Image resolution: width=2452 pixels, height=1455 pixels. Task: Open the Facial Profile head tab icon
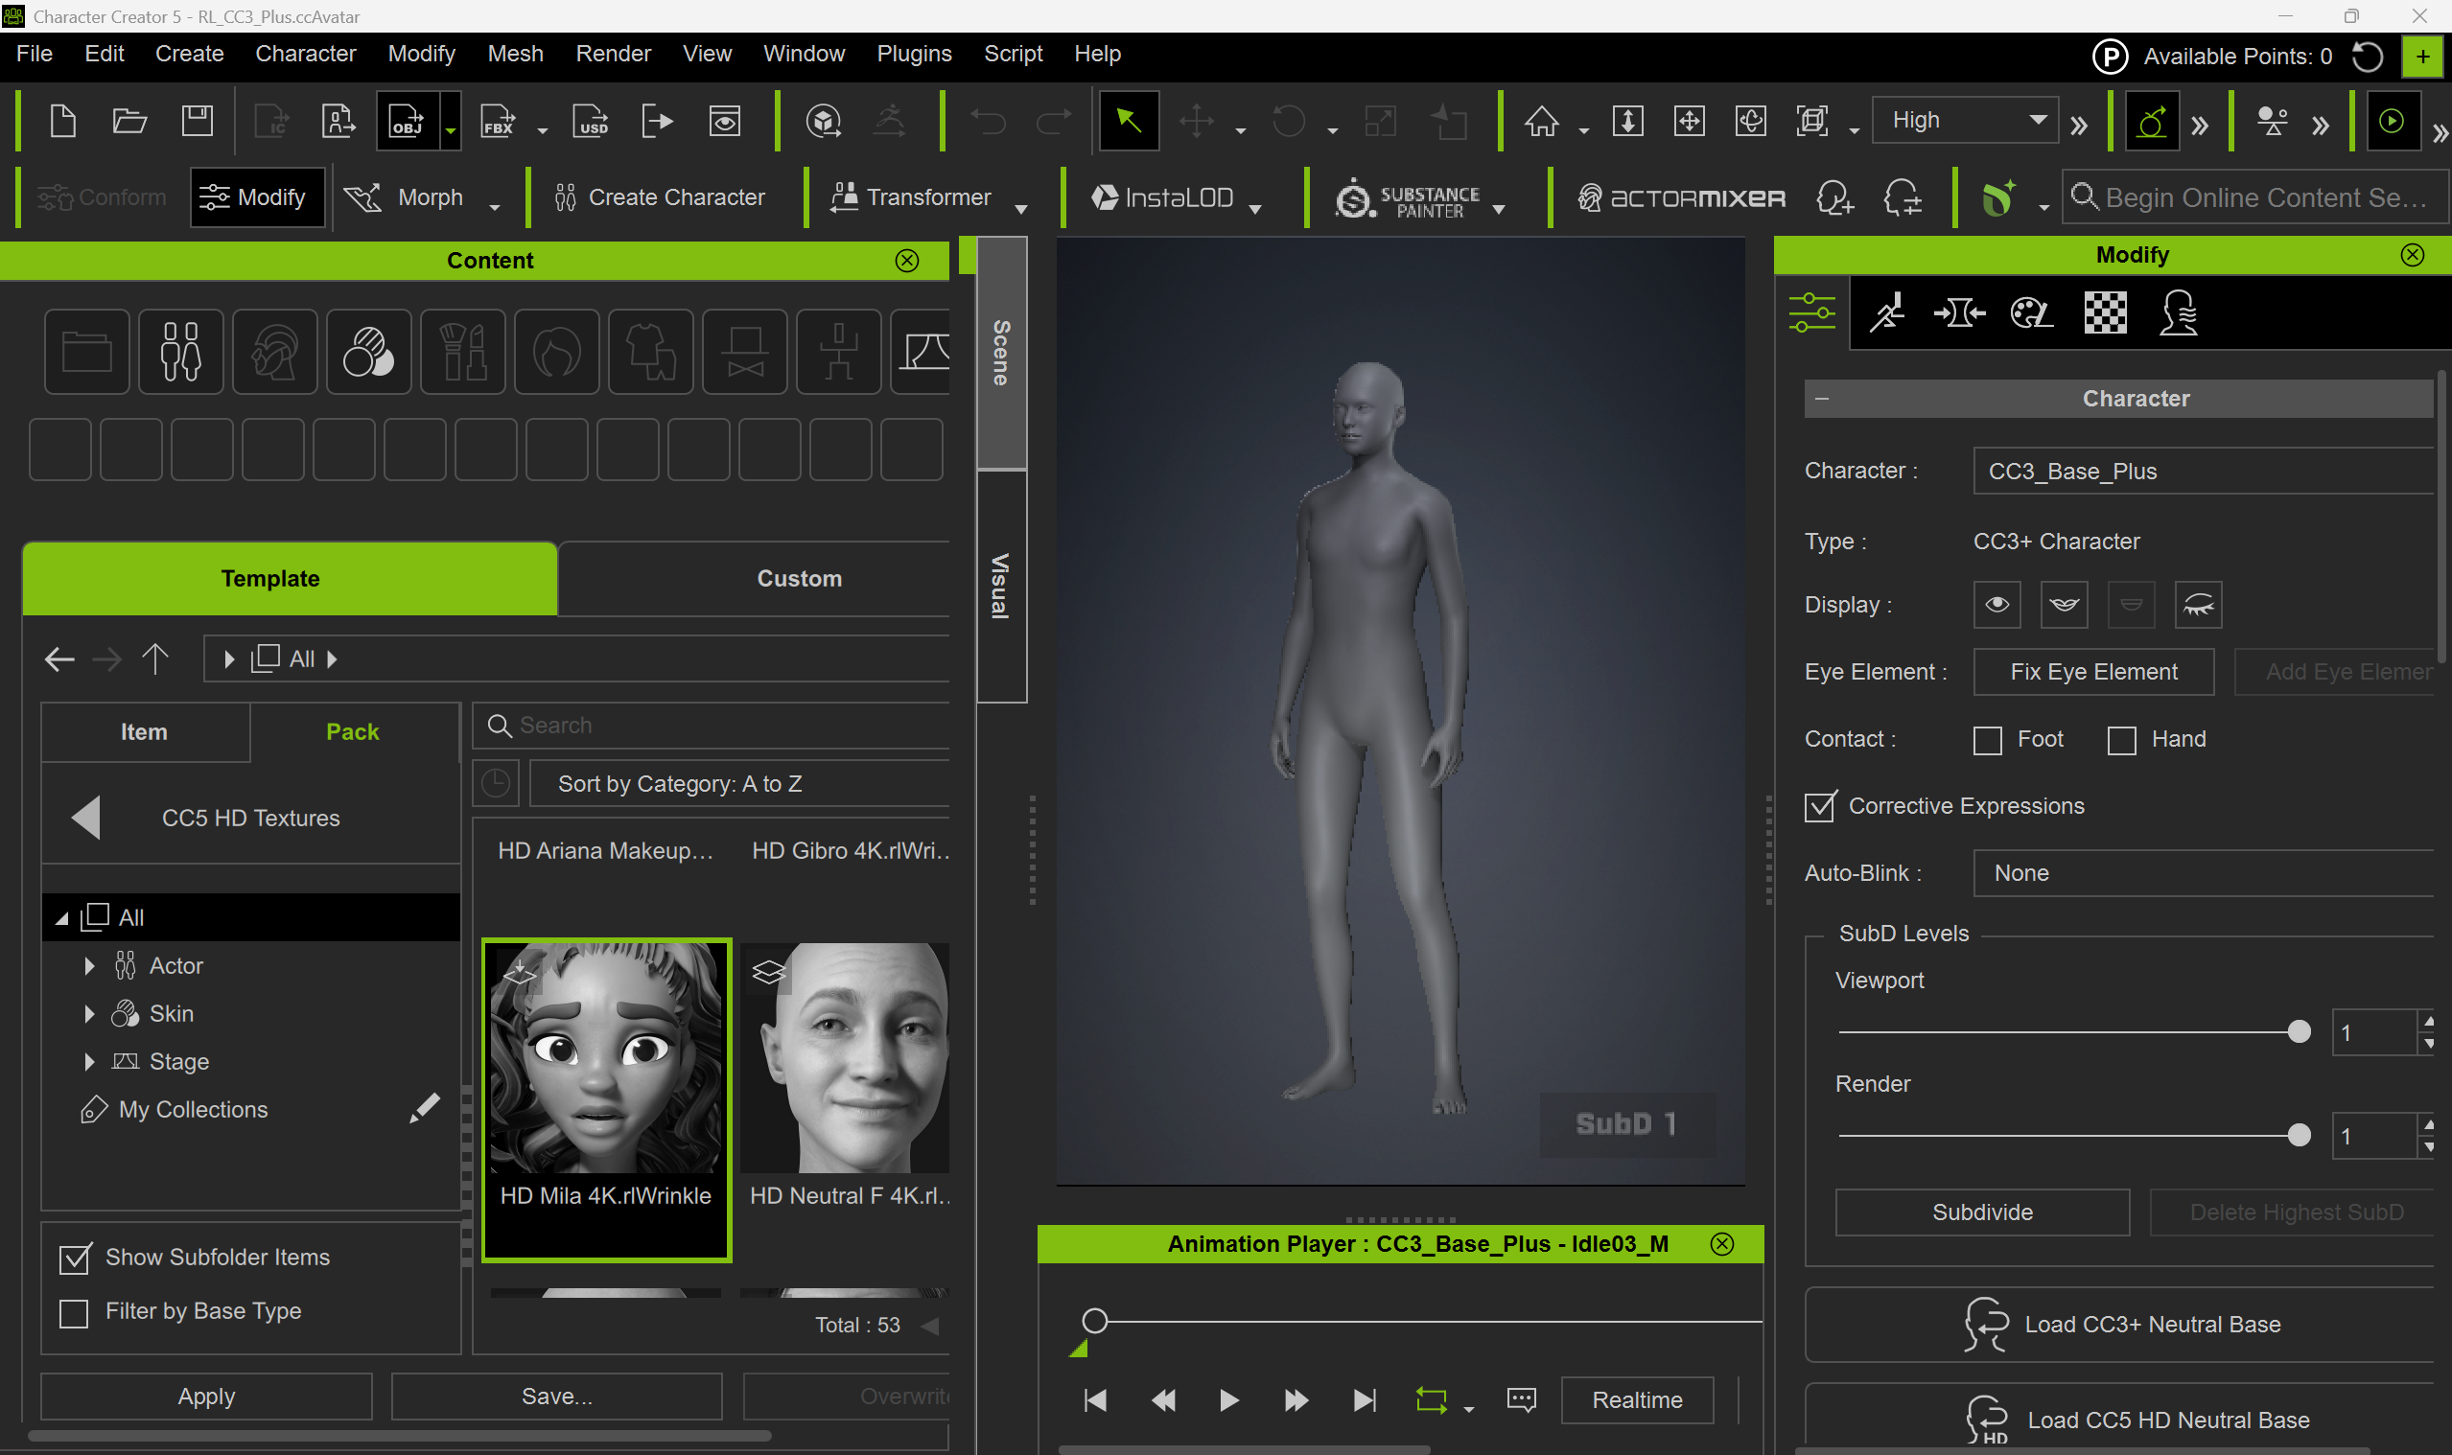[x=2179, y=313]
